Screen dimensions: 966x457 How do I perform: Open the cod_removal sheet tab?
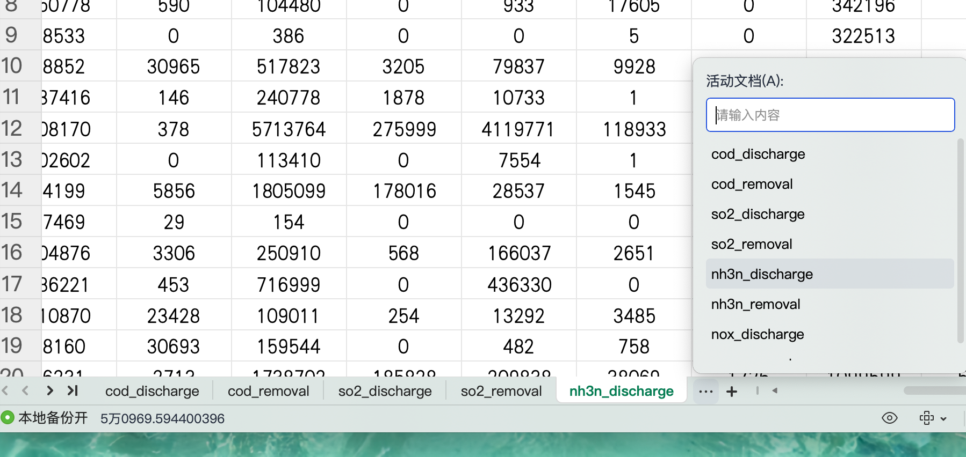click(x=268, y=391)
